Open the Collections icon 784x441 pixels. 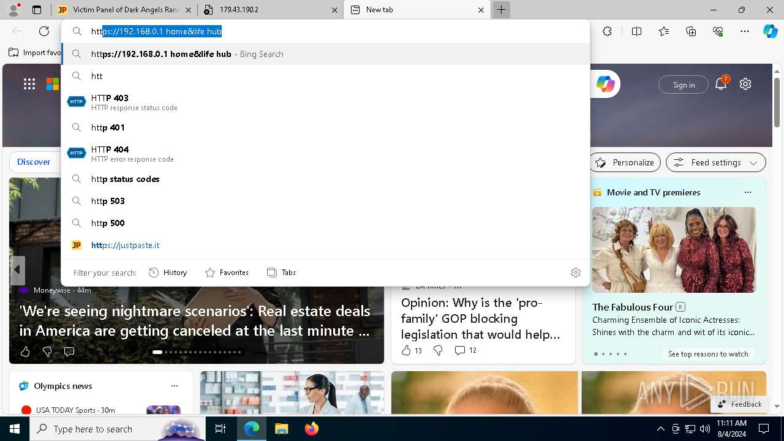691,31
